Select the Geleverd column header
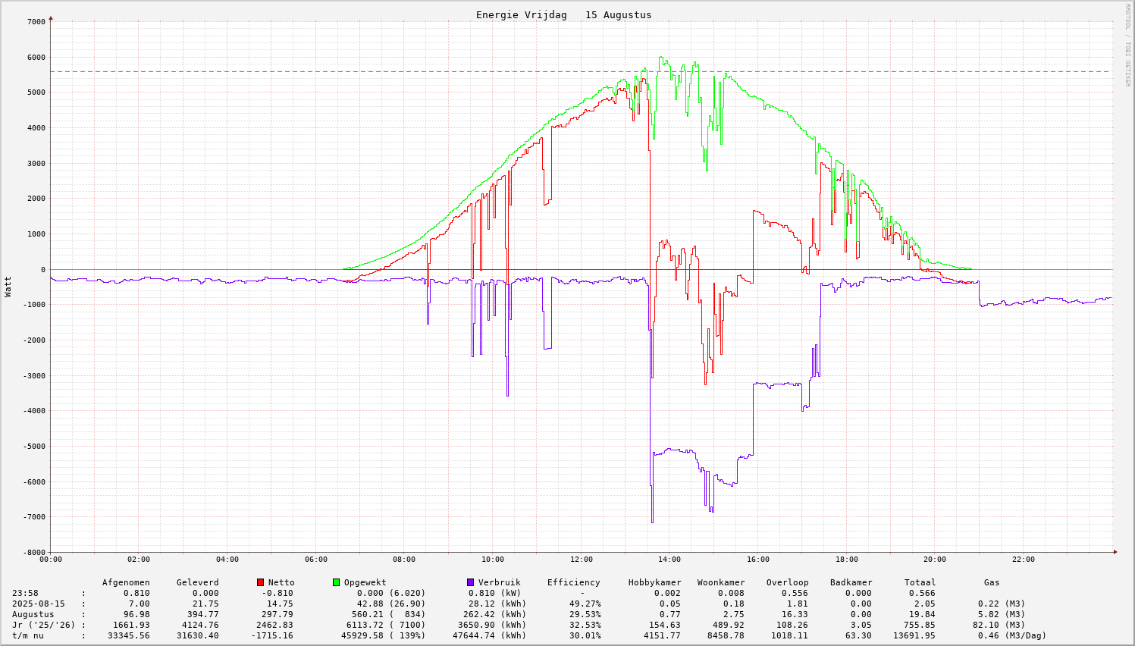 click(x=197, y=583)
